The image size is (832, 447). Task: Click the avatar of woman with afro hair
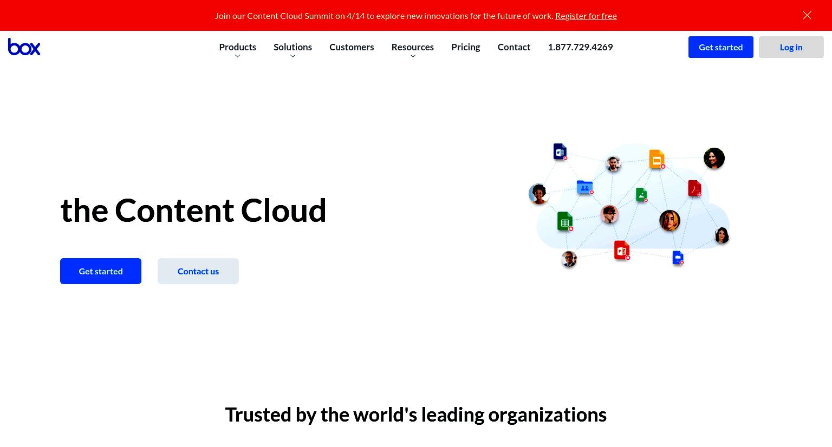coord(539,194)
